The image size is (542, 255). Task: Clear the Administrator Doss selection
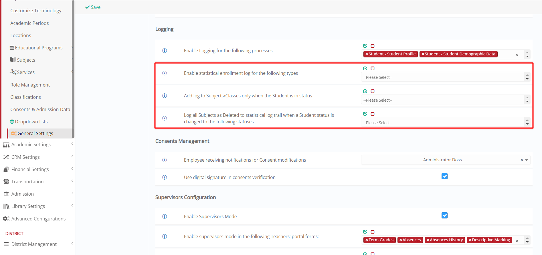pos(522,160)
